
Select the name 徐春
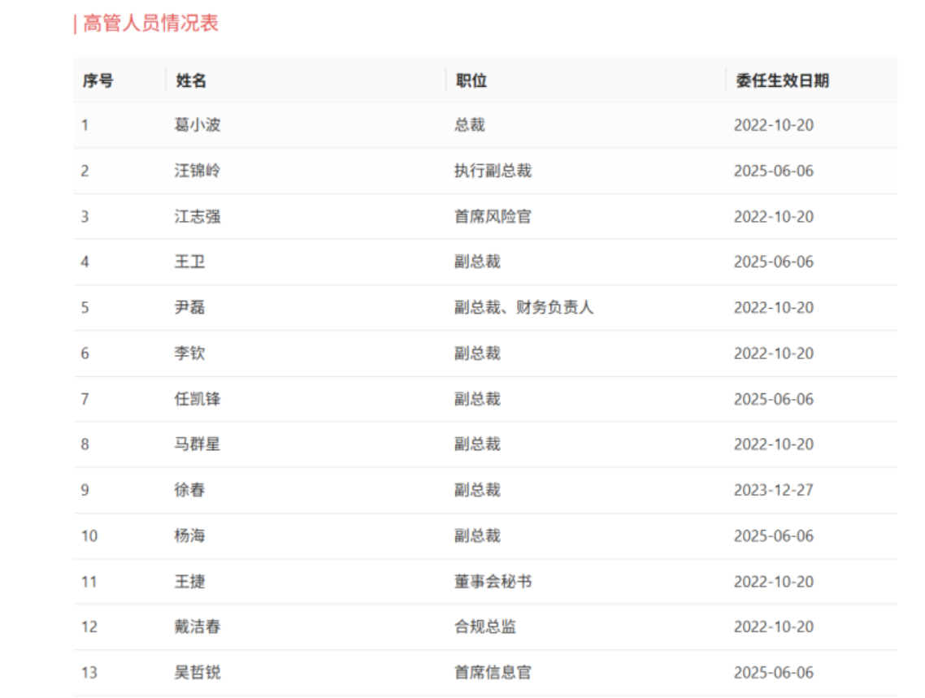pos(190,490)
